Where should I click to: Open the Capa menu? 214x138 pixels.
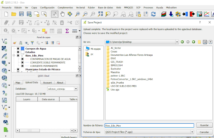tap(34, 7)
